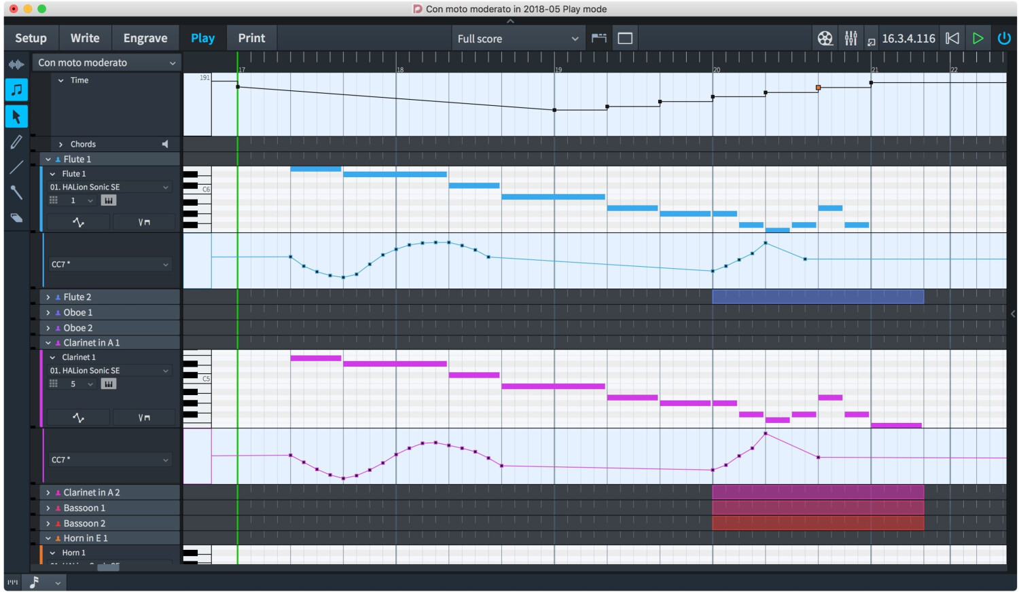The height and width of the screenshot is (592, 1019).
Task: Toggle the page view layout button
Action: click(625, 39)
